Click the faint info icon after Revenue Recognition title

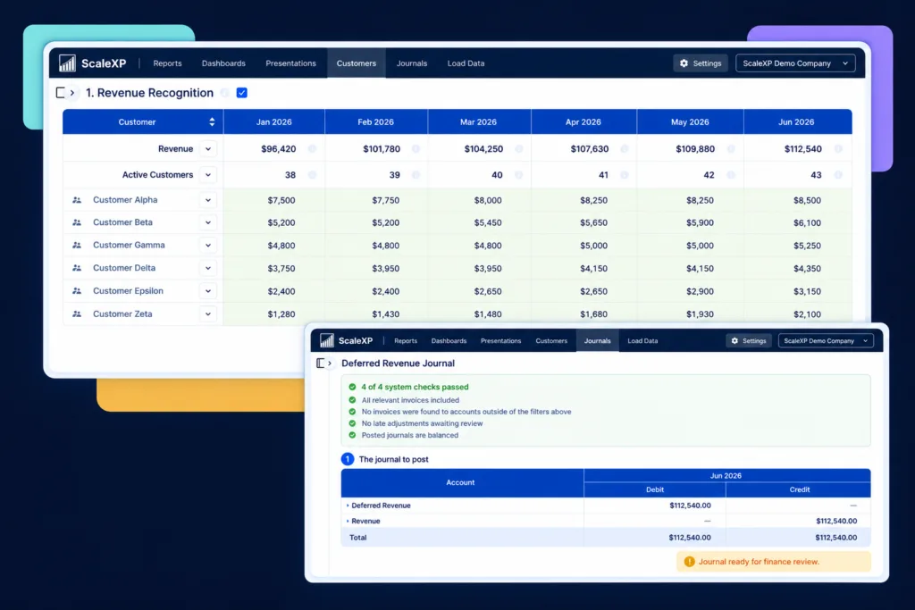pos(224,93)
